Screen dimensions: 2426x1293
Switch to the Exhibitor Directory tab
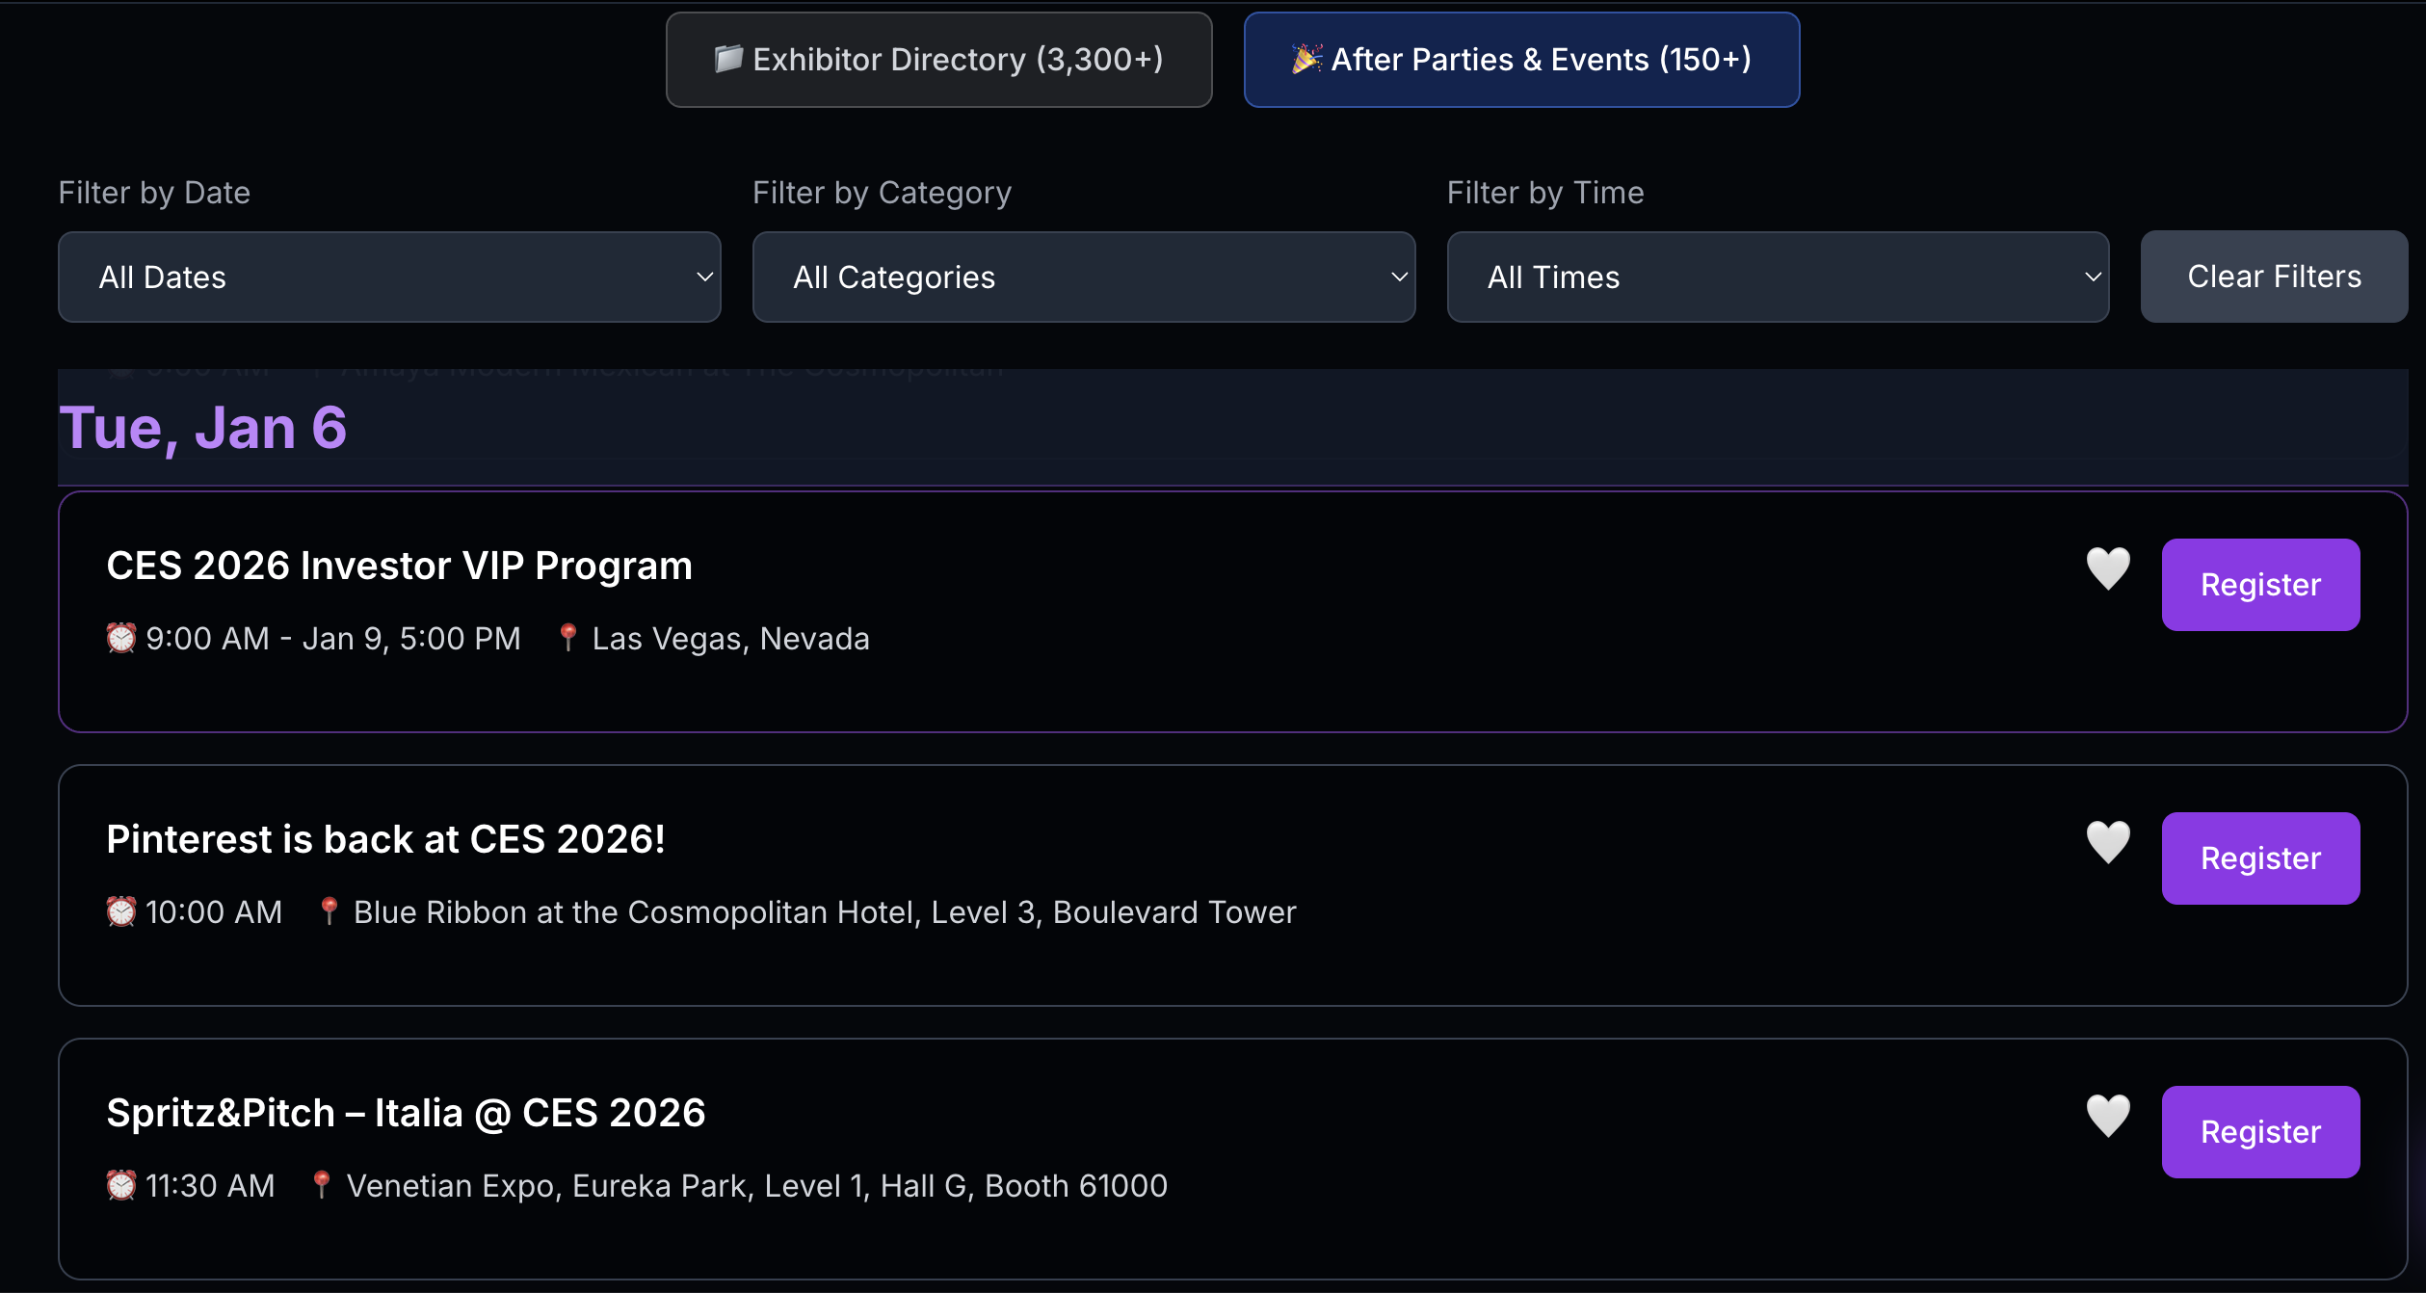tap(938, 59)
